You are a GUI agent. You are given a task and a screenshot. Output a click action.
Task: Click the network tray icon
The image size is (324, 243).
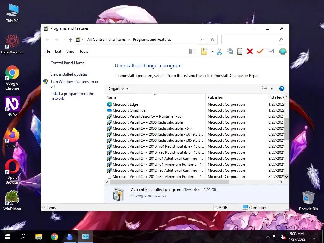276,237
